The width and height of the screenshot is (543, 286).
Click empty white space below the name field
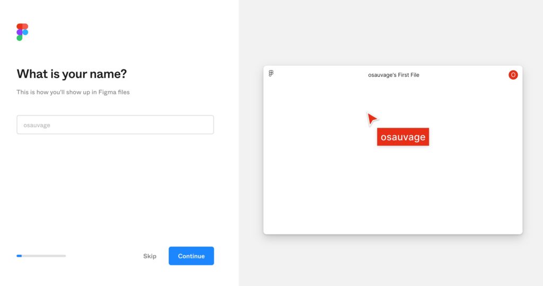click(115, 186)
